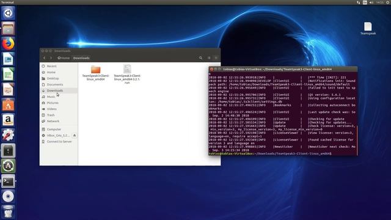Screen dimensions: 391x220
Task: Open search in Files window
Action: coord(200,58)
